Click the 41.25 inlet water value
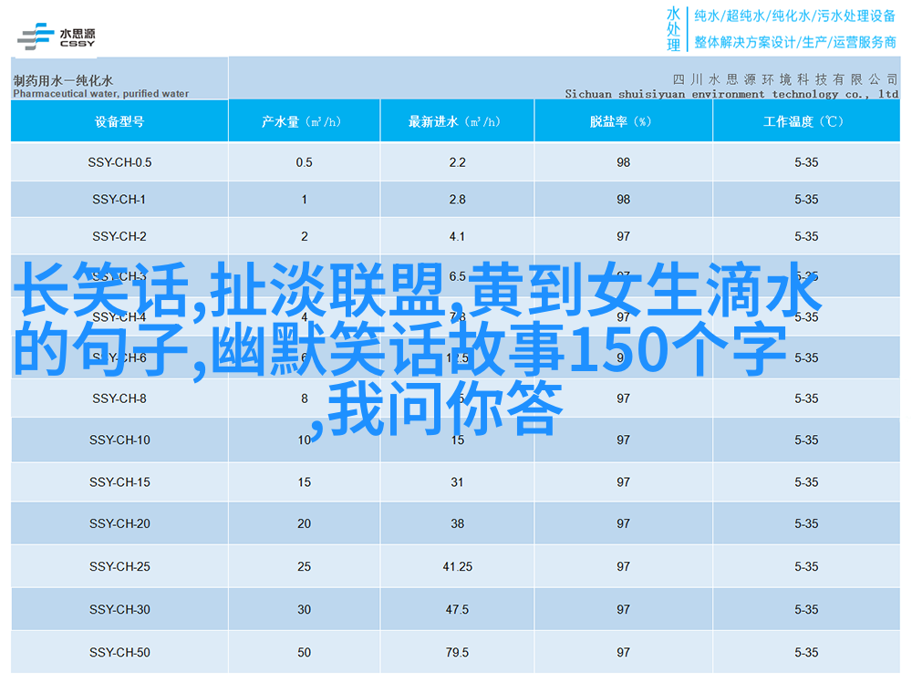 (457, 567)
